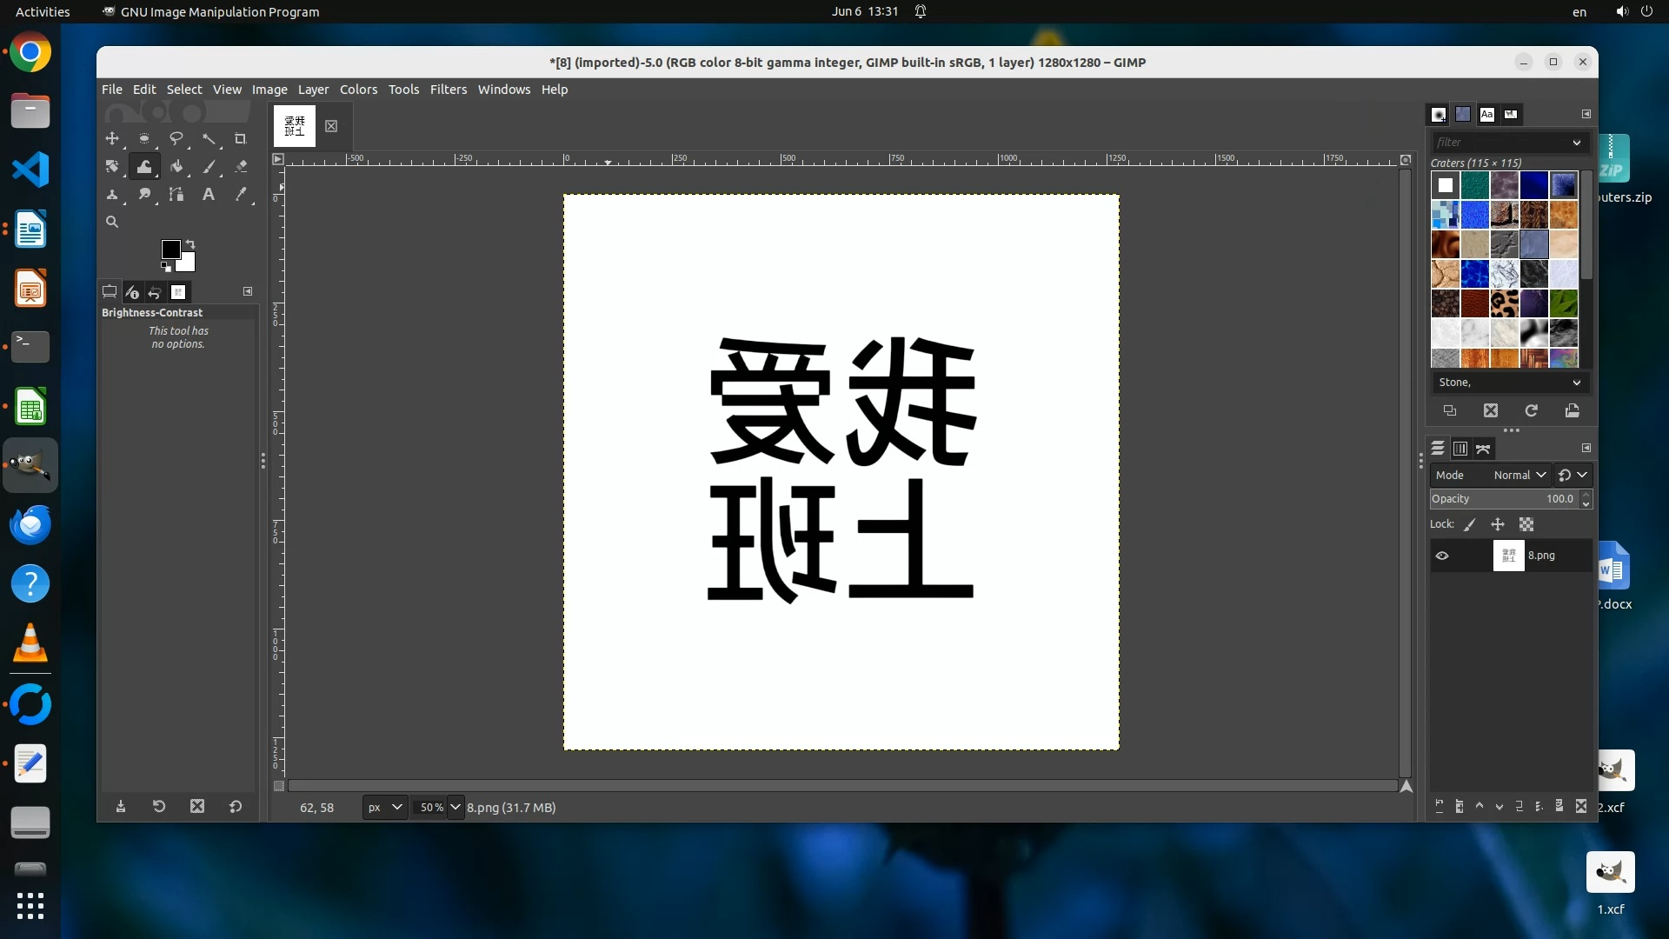Image resolution: width=1669 pixels, height=939 pixels.
Task: Open the Colors menu
Action: click(358, 90)
